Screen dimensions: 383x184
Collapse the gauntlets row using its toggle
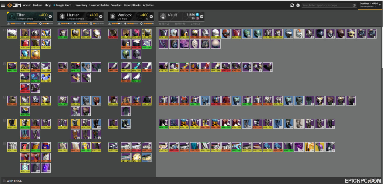pos(4,64)
